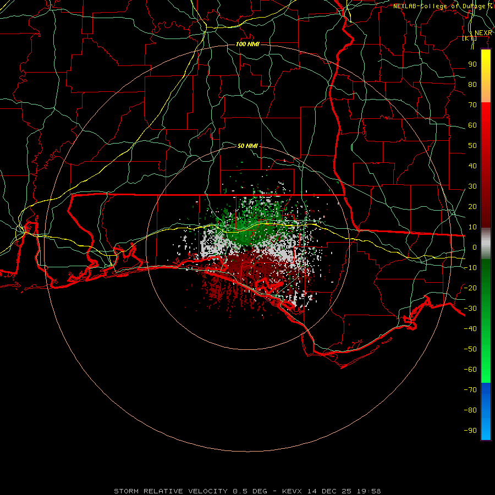495x495 pixels.
Task: Pick the gray zero-velocity segment of the color bar
Action: coord(486,244)
